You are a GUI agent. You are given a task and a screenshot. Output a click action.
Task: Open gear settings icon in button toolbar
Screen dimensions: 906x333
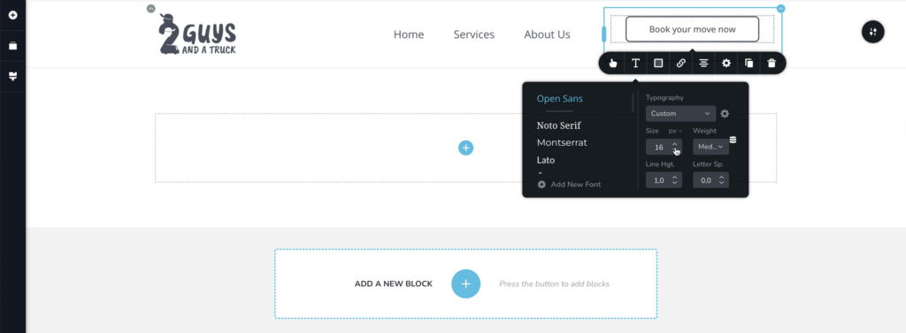pyautogui.click(x=726, y=64)
